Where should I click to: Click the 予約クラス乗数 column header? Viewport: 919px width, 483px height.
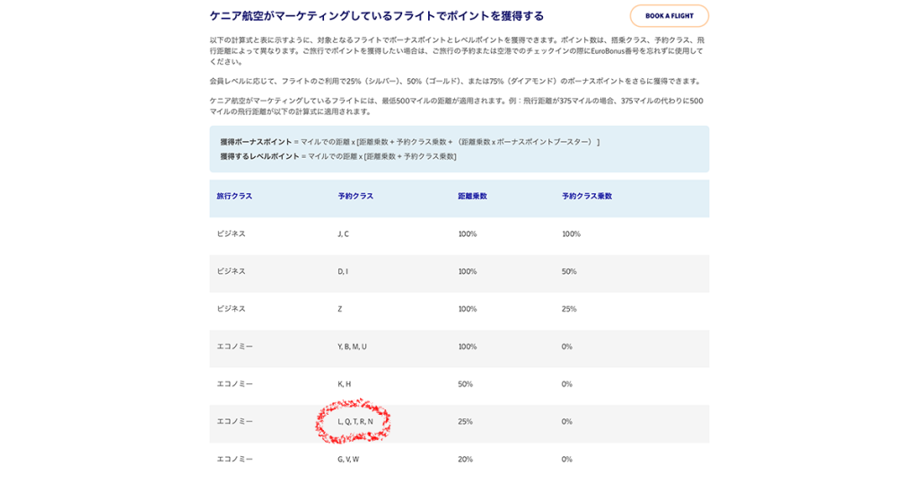[586, 196]
